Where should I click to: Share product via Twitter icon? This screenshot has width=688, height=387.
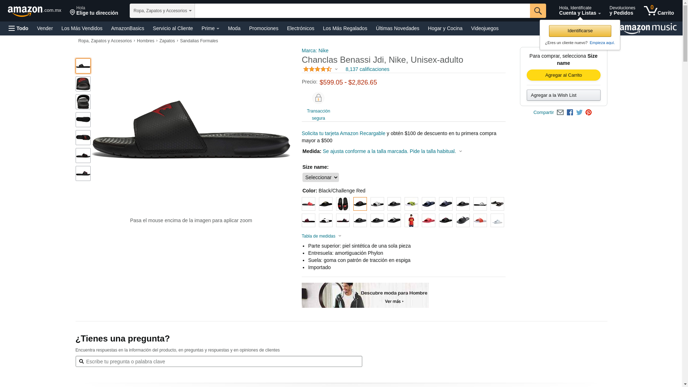point(579,113)
